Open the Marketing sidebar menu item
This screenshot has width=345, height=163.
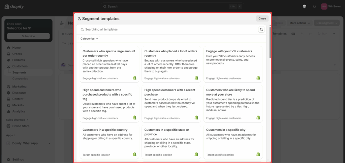point(19,87)
